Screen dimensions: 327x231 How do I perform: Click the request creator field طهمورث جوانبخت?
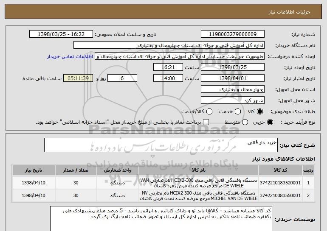[180, 56]
